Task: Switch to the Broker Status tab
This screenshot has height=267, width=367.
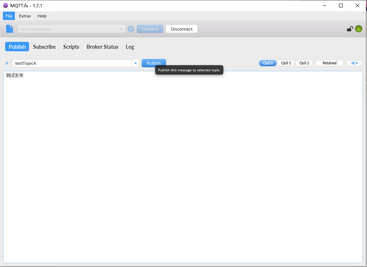Action: click(102, 47)
